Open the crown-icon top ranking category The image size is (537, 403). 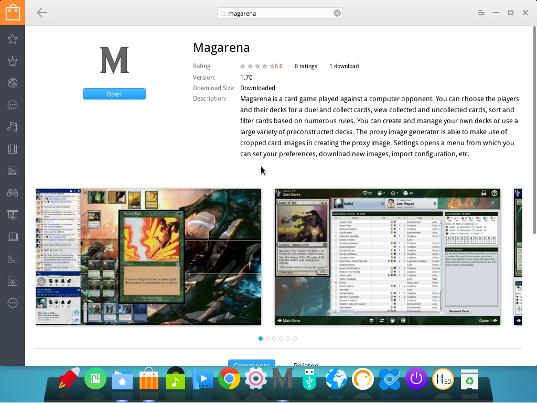click(x=13, y=61)
